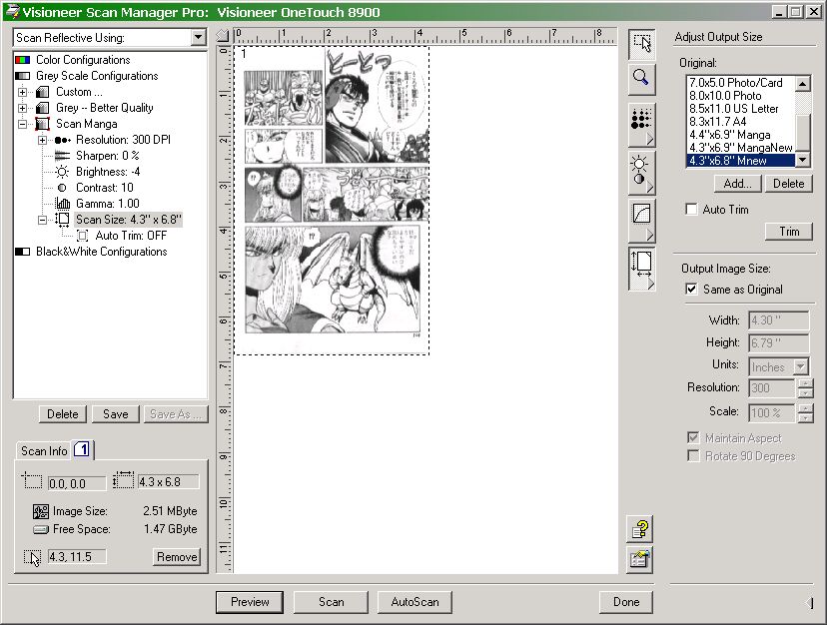Click the Resolution dots icon in tree
The width and height of the screenshot is (827, 625).
pyautogui.click(x=62, y=140)
